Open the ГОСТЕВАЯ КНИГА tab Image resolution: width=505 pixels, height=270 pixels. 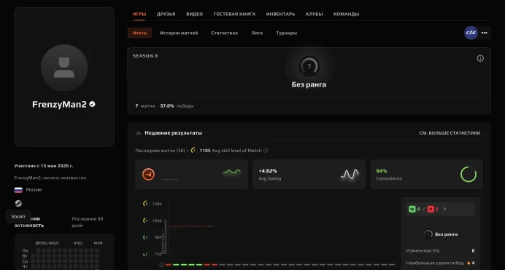point(234,14)
